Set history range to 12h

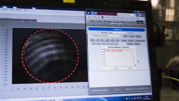point(107,40)
